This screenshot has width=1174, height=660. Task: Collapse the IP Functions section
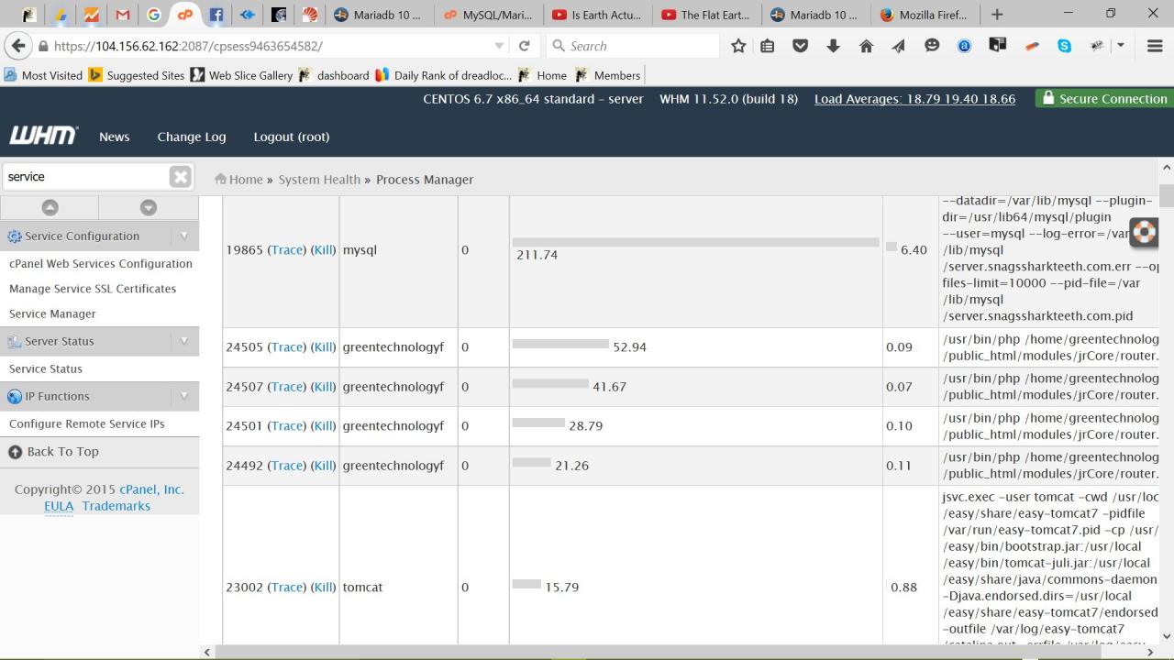coord(183,396)
